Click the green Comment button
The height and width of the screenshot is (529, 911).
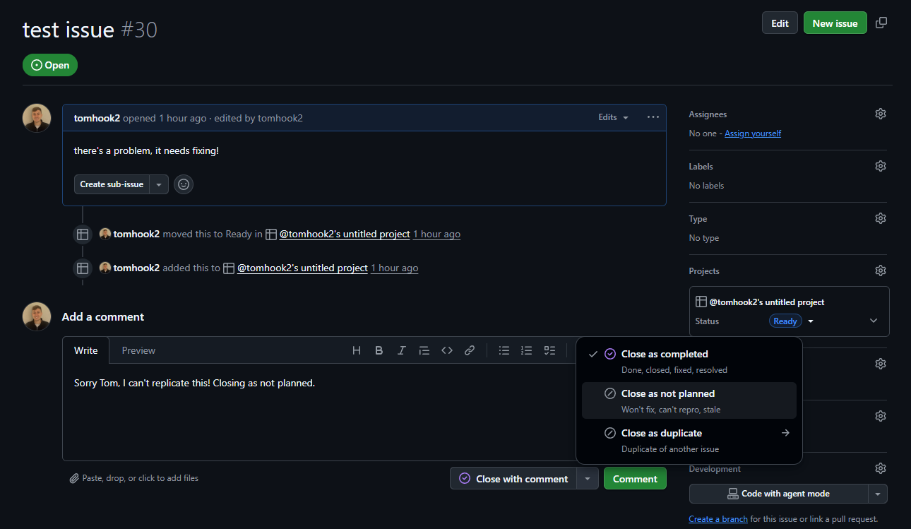click(635, 478)
